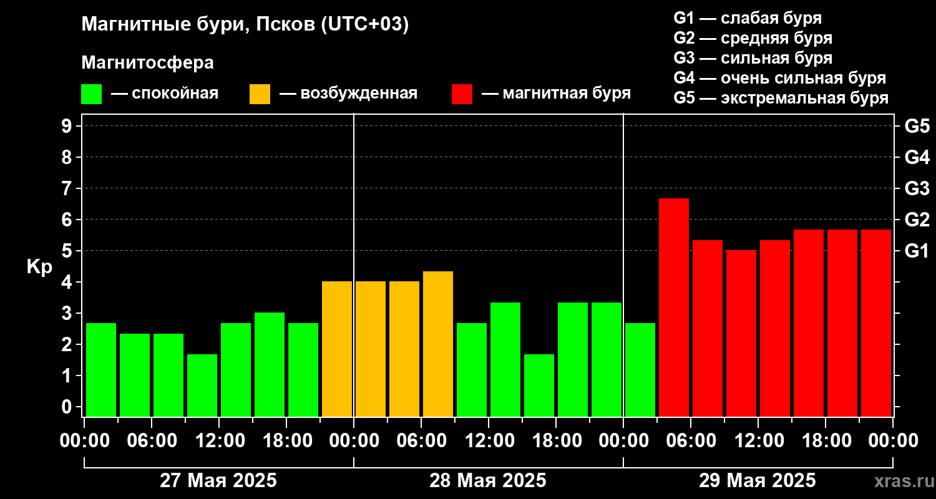936x499 pixels.
Task: Click the 'G2' label on the right axis
Action: click(x=917, y=220)
